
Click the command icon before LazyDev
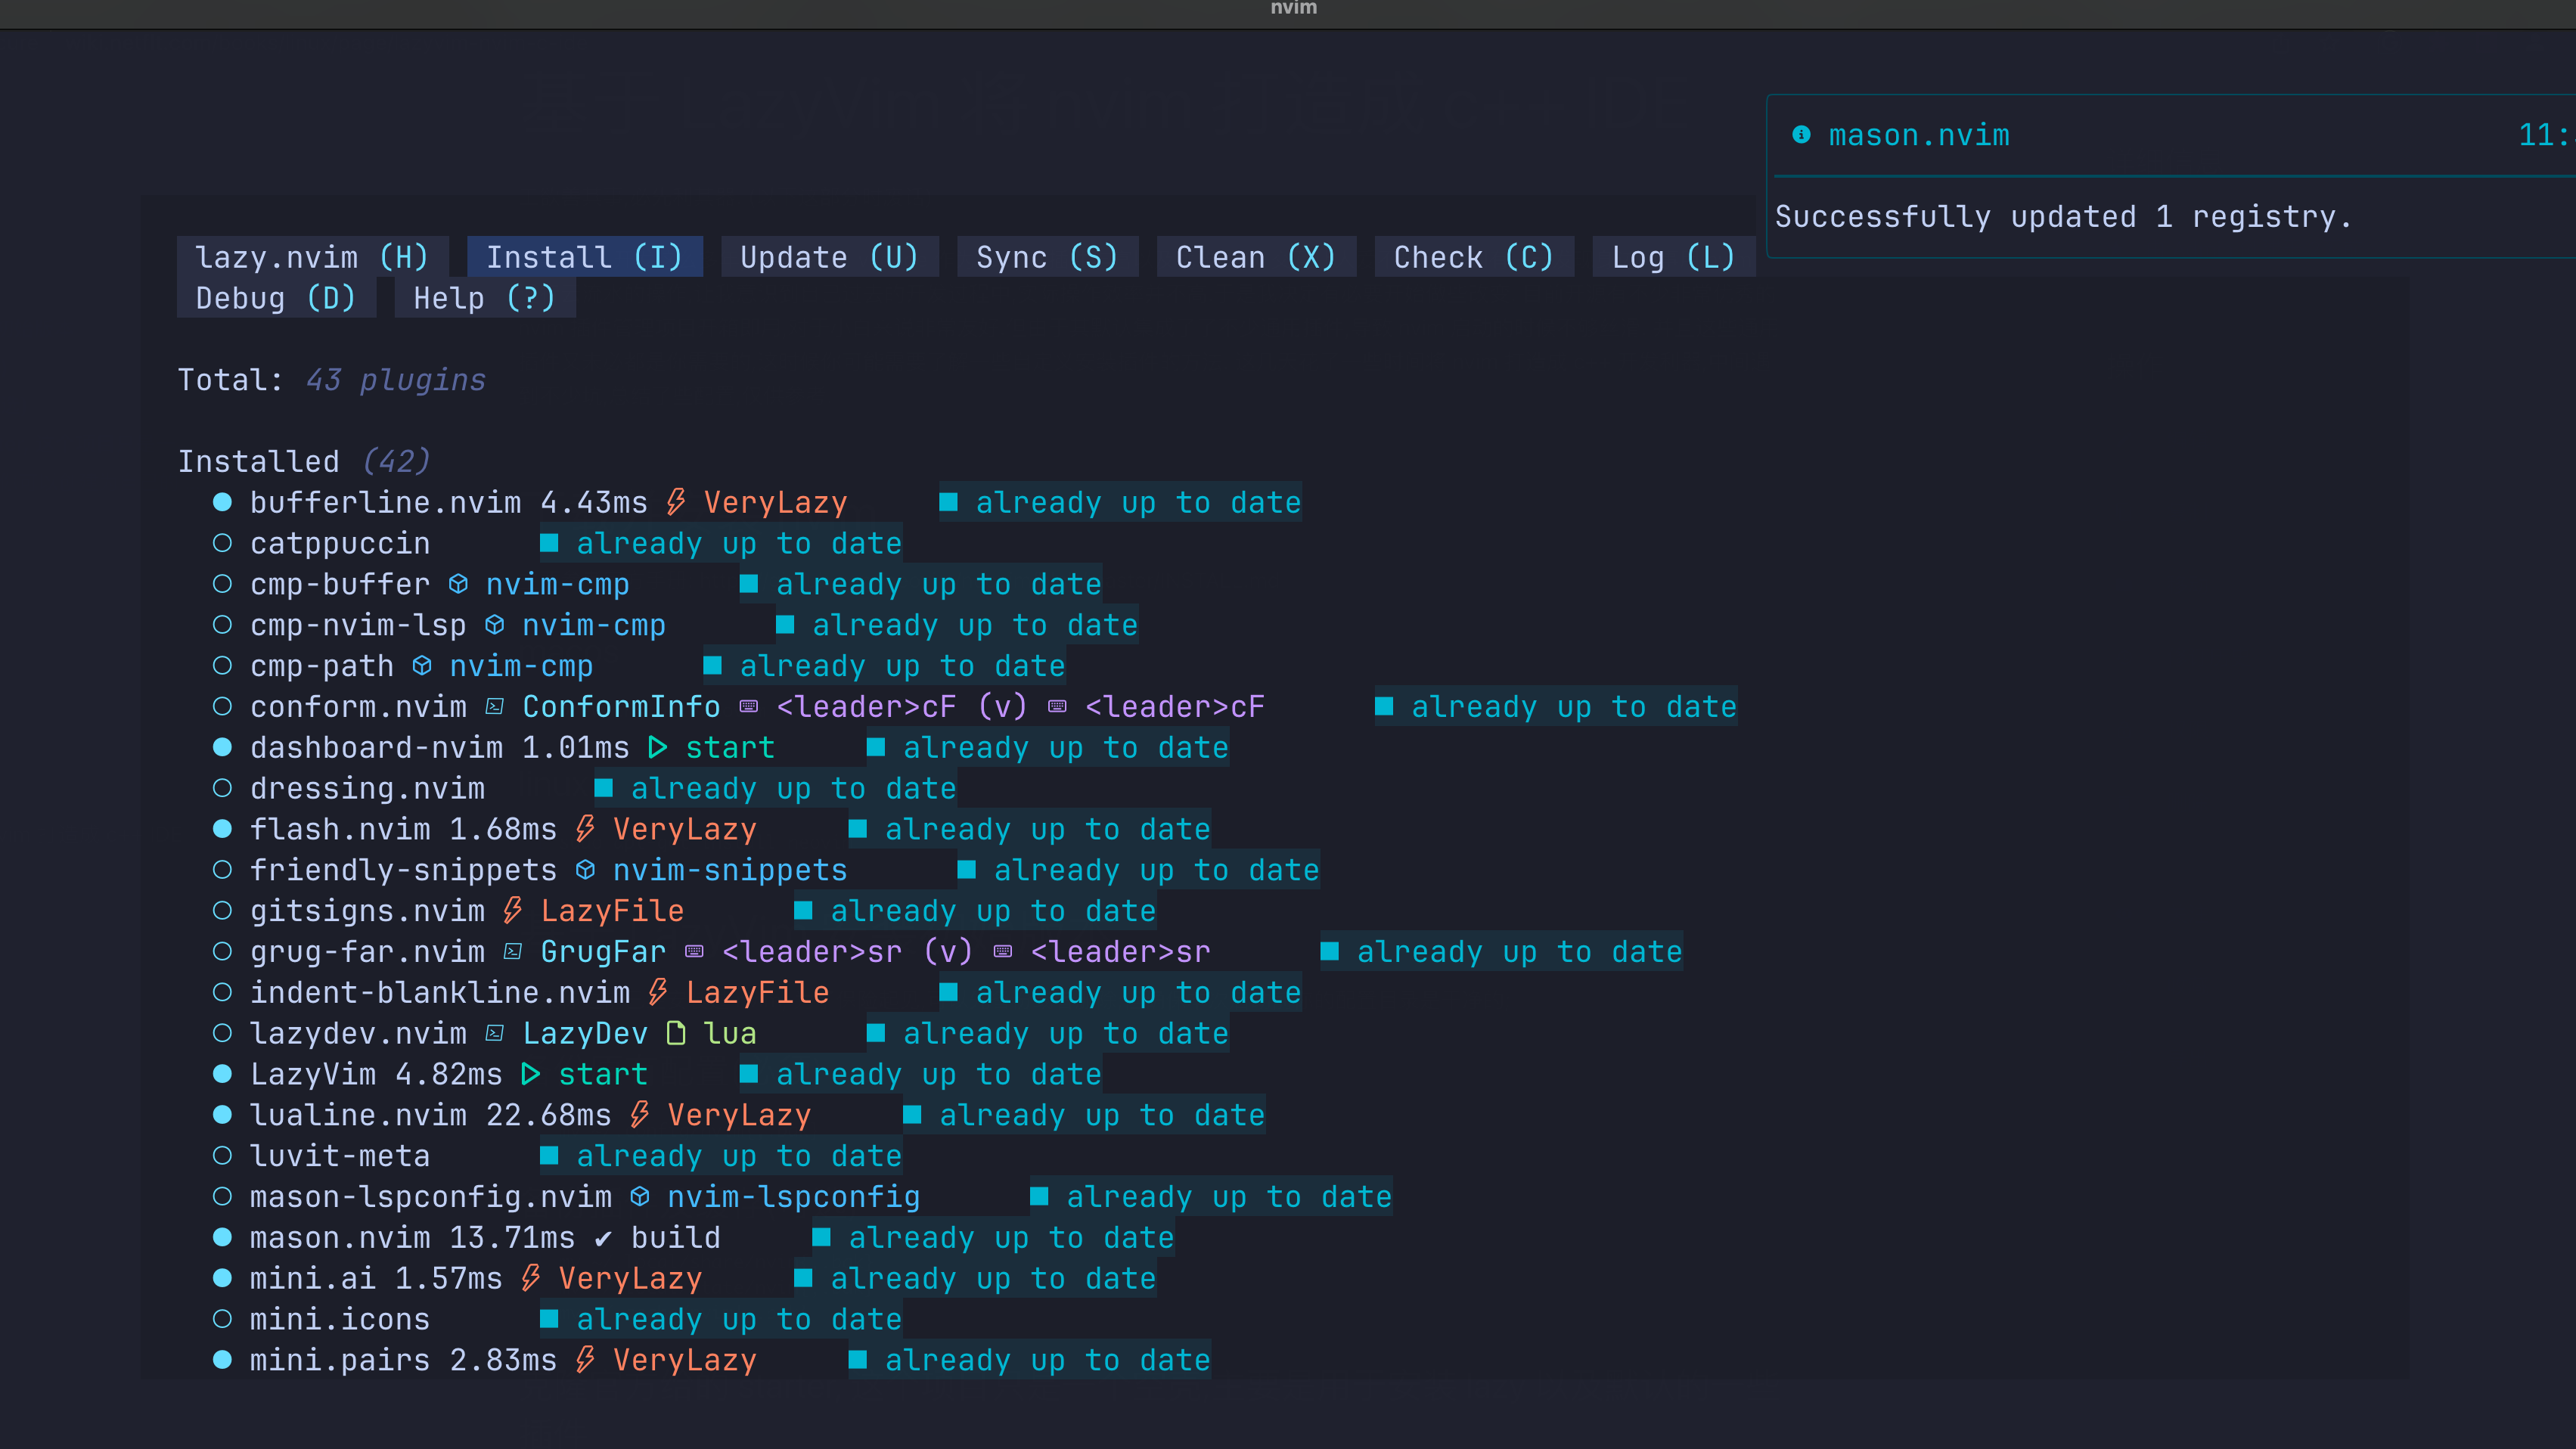(x=494, y=1034)
